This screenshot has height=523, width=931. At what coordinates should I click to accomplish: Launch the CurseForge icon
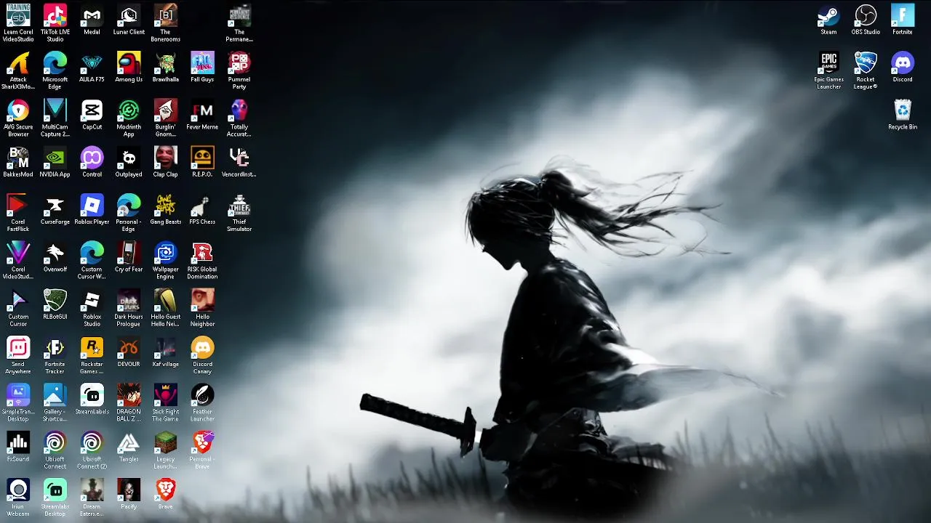pos(55,210)
